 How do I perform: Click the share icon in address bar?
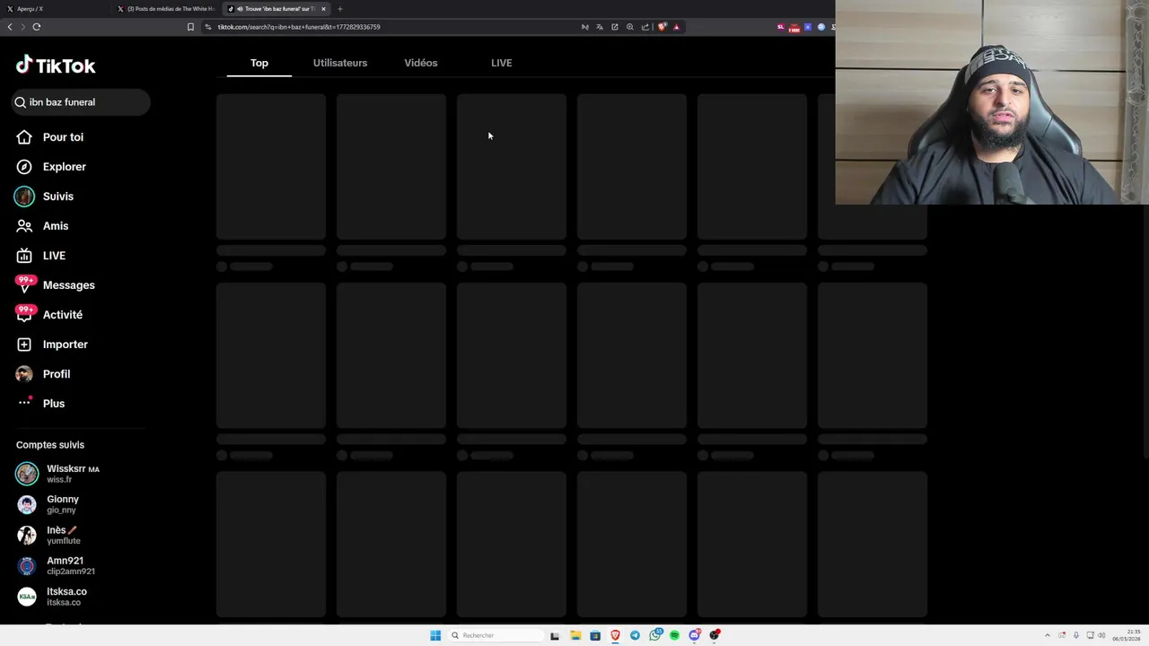pos(645,27)
